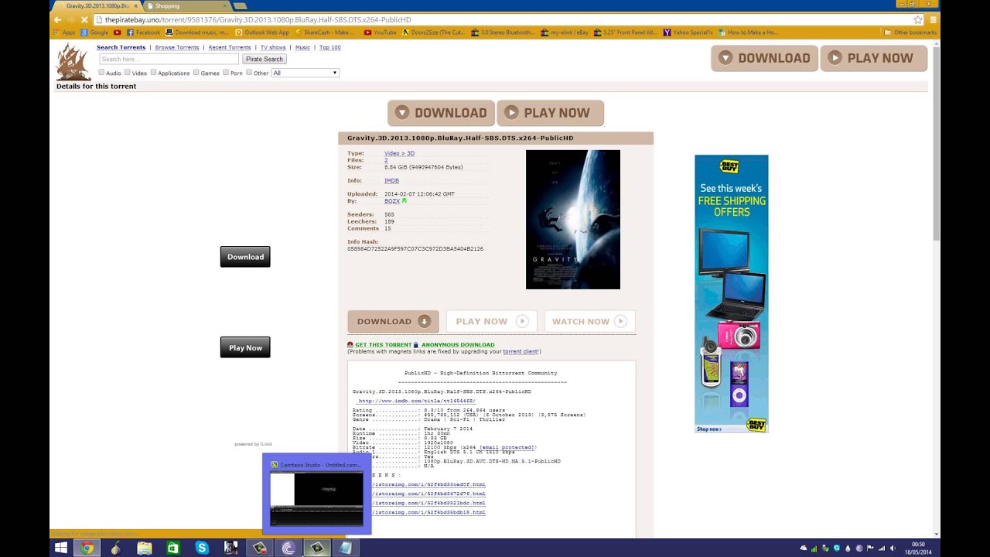Open Windows Store from the taskbar
Viewport: 990px width, 557px height.
point(173,548)
